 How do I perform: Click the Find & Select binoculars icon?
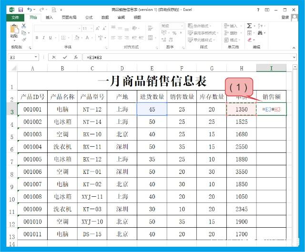coord(260,33)
